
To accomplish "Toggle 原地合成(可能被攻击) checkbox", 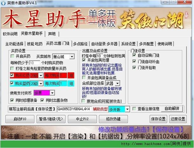I will pyautogui.click(x=83, y=101).
